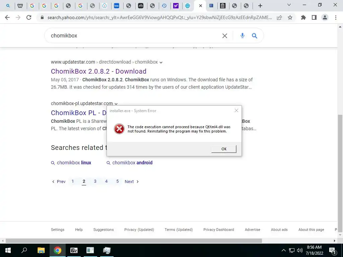Switch to the first magnifier-icon tab
The height and width of the screenshot is (257, 343).
tap(8, 6)
